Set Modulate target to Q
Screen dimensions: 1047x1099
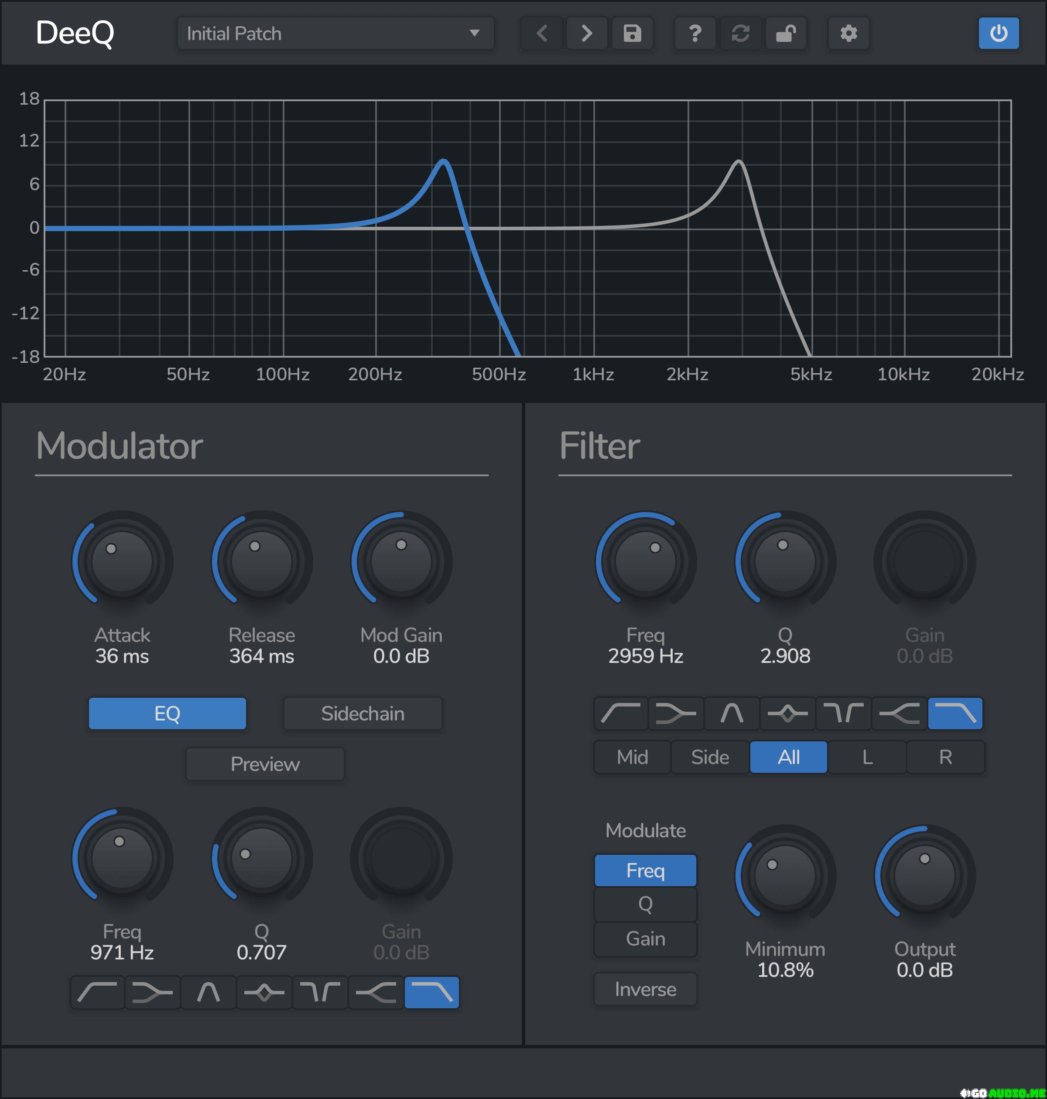(x=645, y=904)
